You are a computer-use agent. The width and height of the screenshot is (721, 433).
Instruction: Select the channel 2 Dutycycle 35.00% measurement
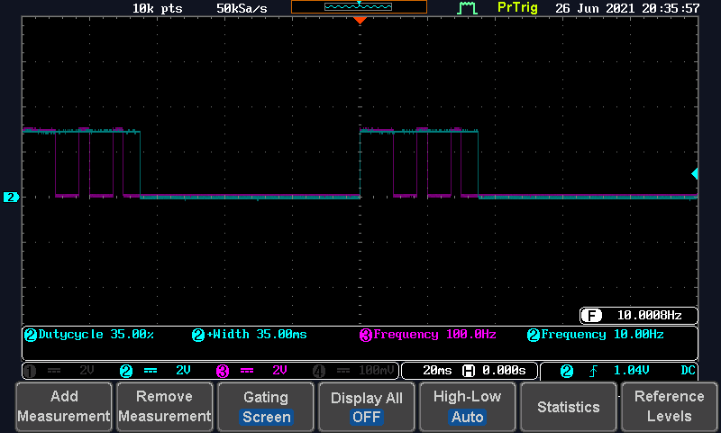pos(88,335)
